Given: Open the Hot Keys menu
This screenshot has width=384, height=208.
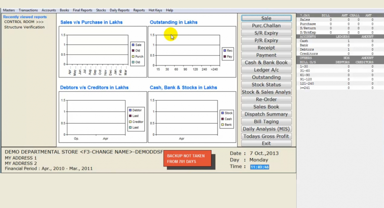Looking at the screenshot, I should (155, 10).
